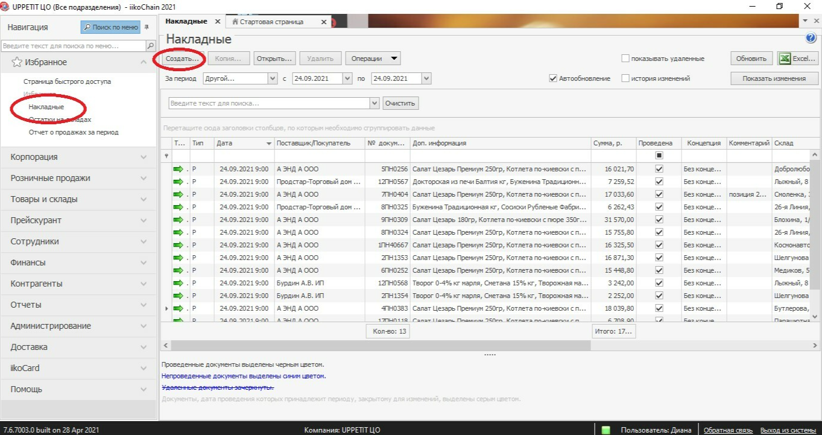Click the green arrow icon in row 6ПН0252
822x435 pixels.
point(178,270)
